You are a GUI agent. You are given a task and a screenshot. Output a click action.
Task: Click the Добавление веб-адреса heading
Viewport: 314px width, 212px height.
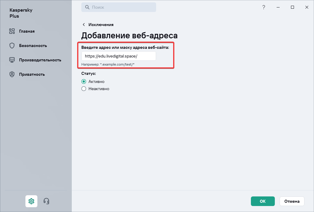tap(129, 36)
